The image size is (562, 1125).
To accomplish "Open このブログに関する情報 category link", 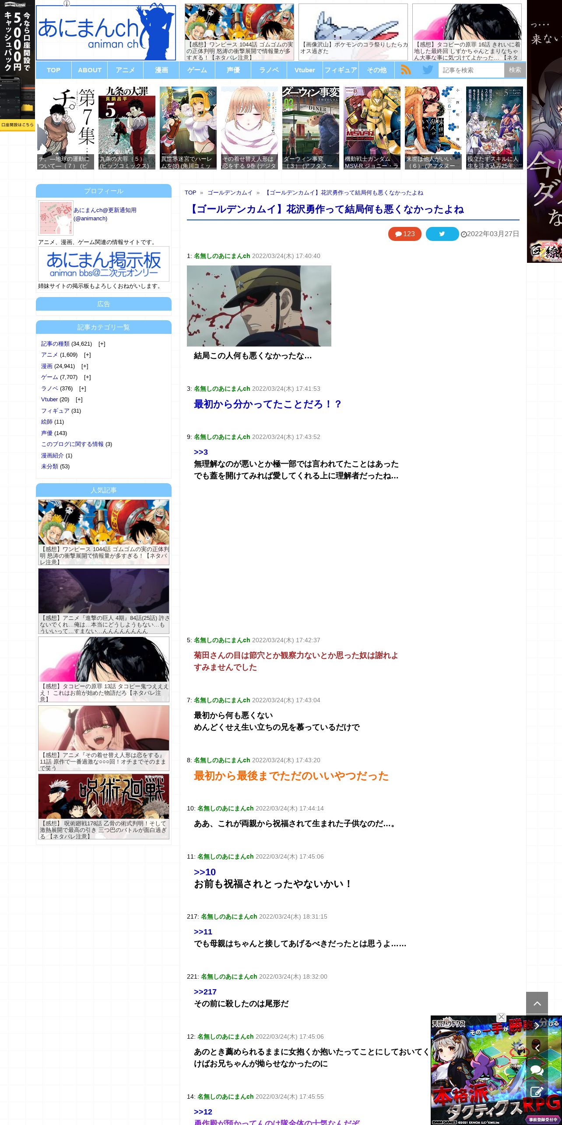I will (72, 444).
